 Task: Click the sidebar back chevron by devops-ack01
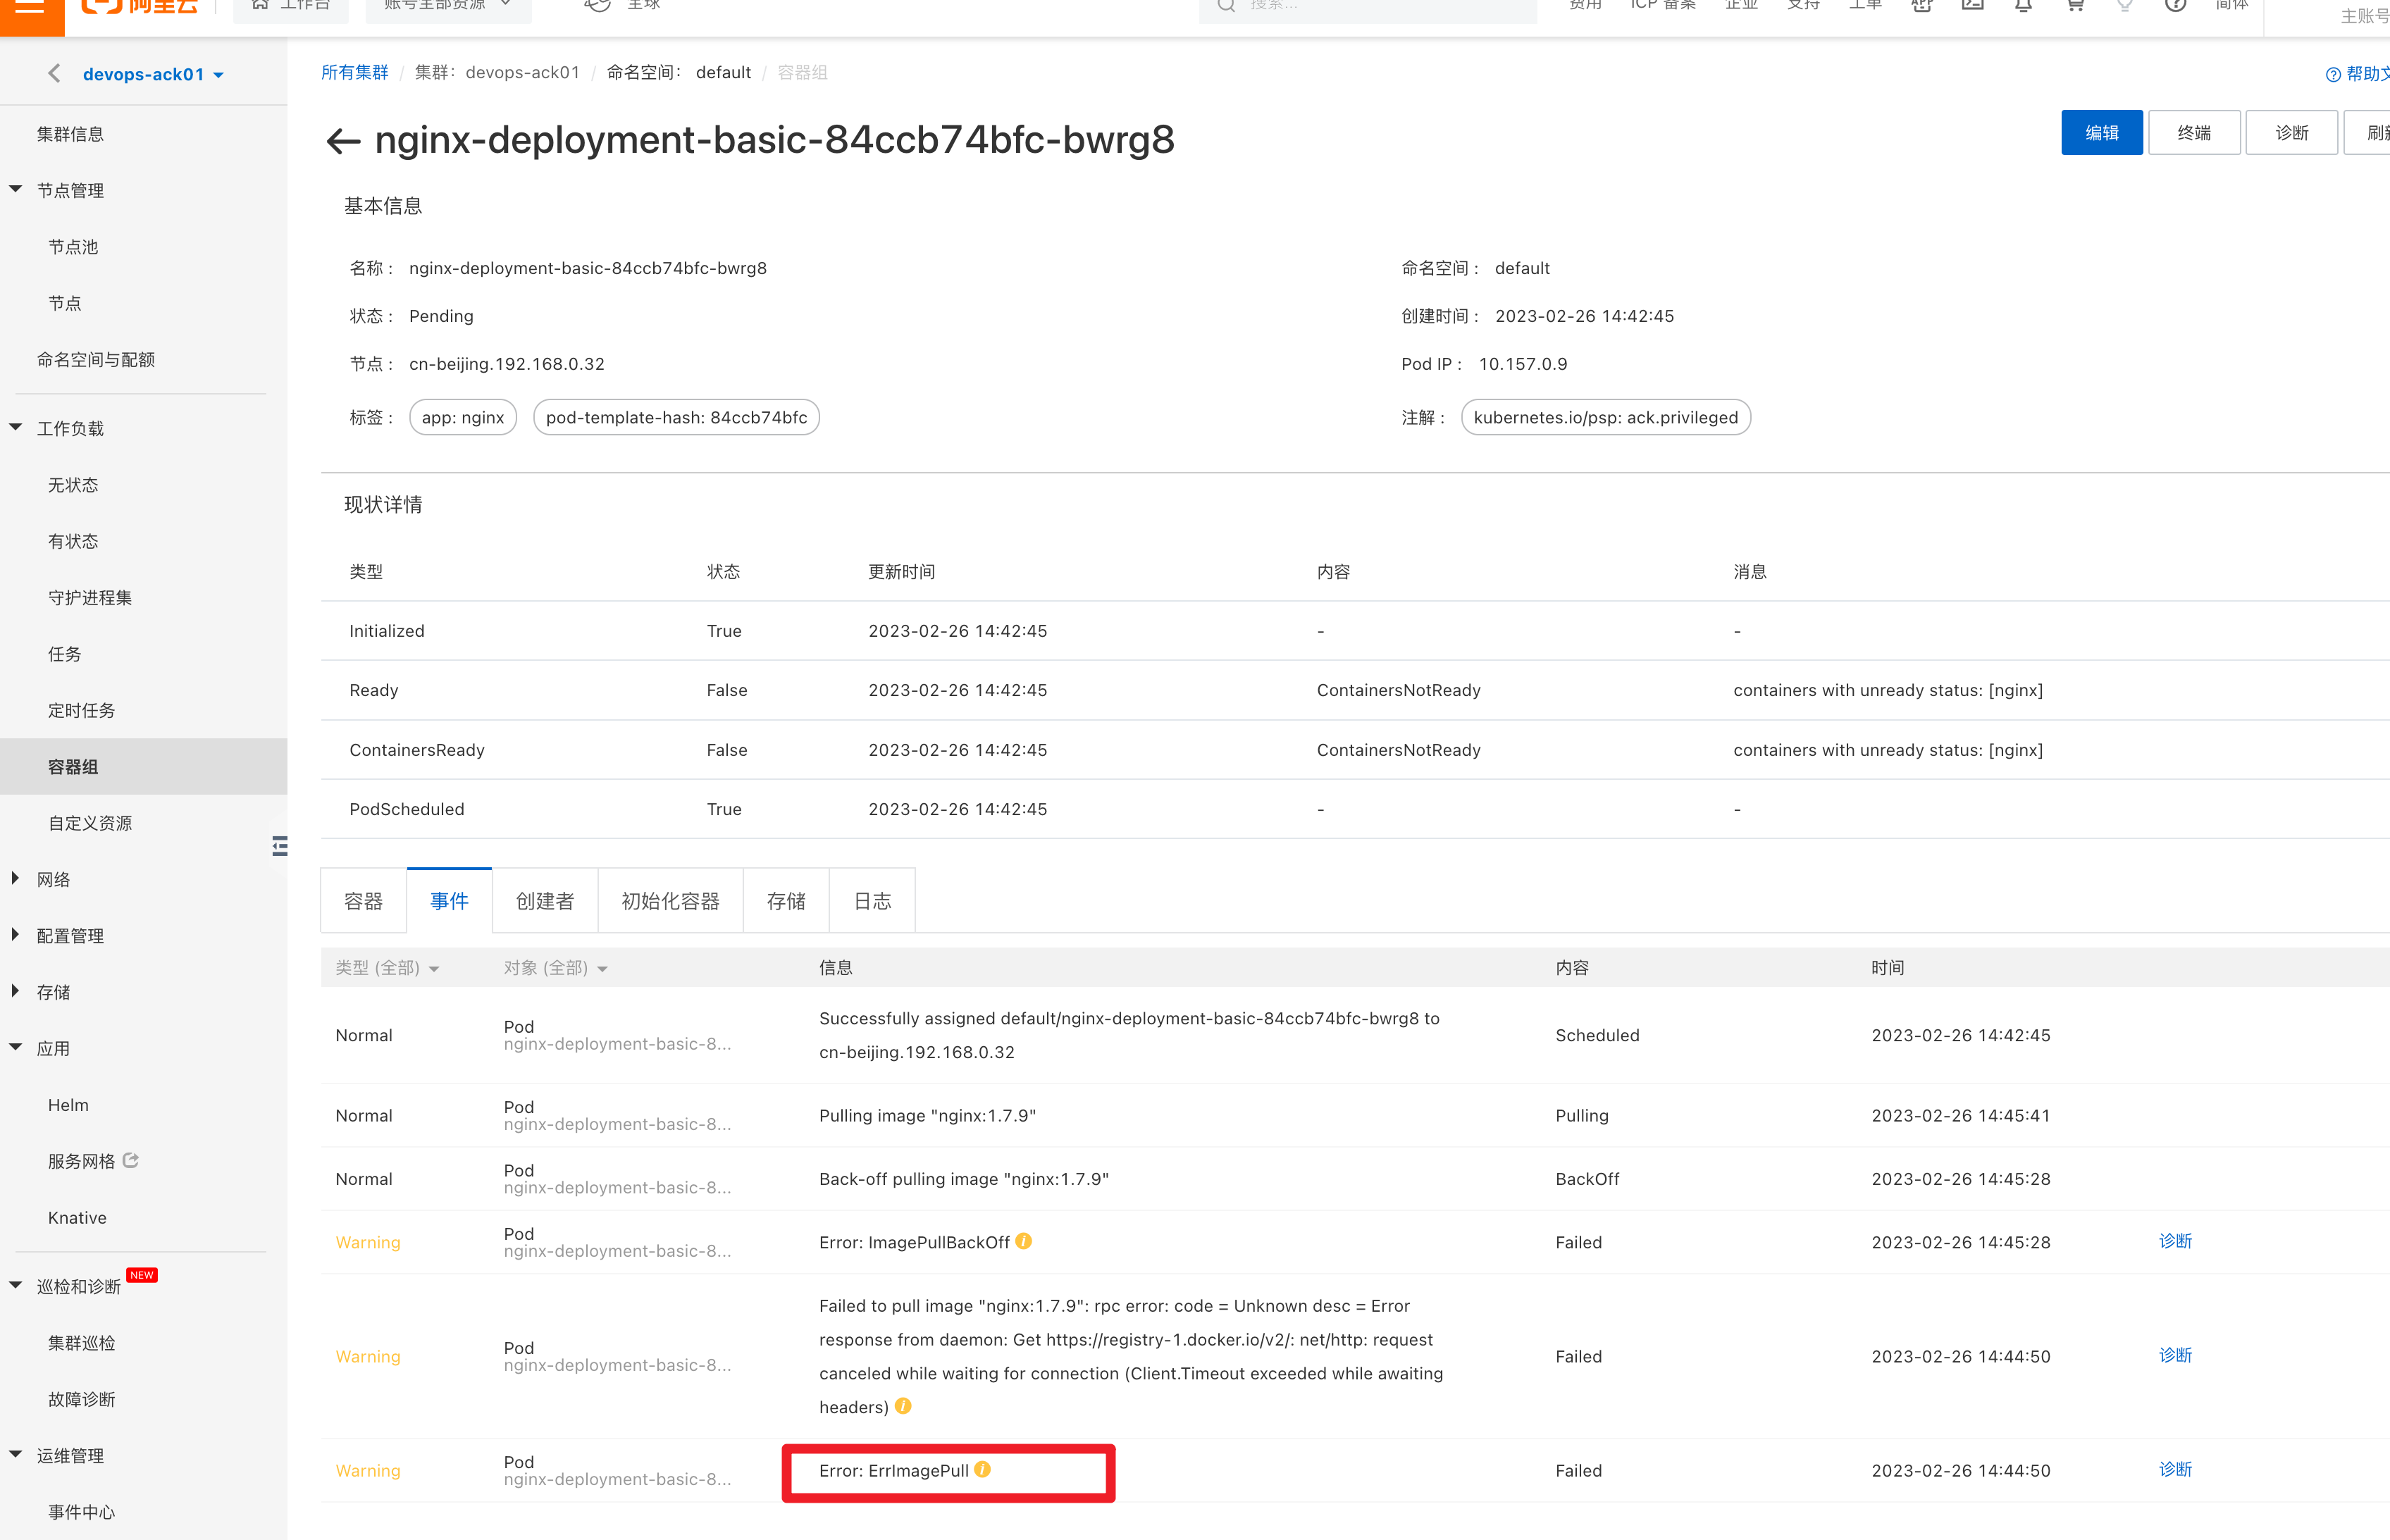[x=54, y=74]
